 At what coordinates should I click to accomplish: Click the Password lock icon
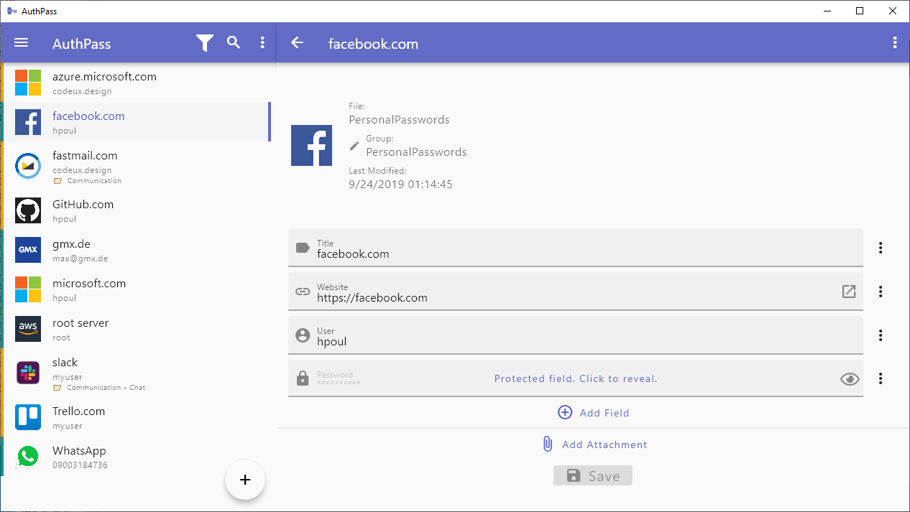[x=303, y=378]
